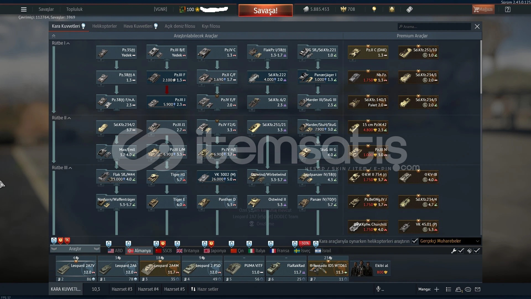The image size is (531, 299).
Task: Click the gold diamond icon in top bar
Action: [x=392, y=9]
